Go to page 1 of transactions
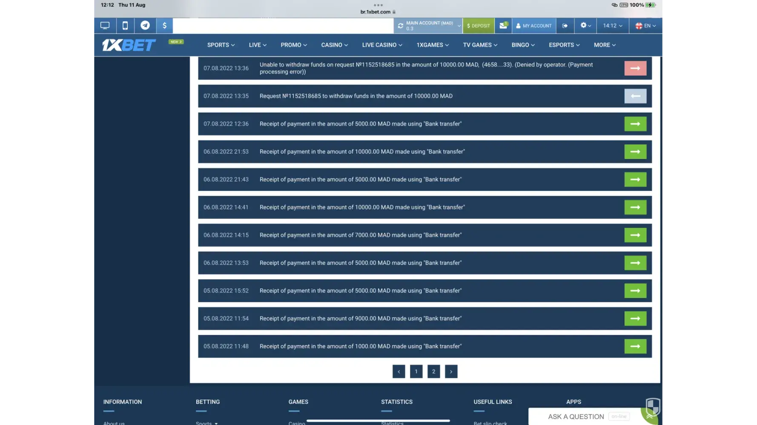The image size is (757, 425). point(416,371)
